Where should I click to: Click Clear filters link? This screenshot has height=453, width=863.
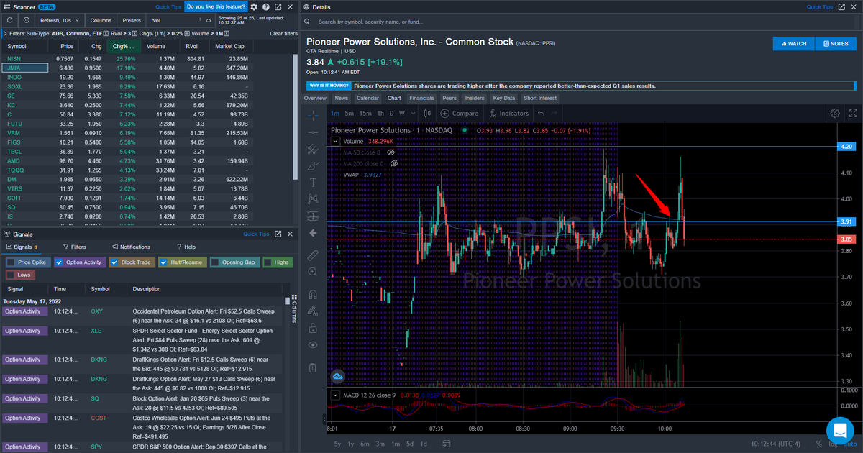pyautogui.click(x=283, y=34)
